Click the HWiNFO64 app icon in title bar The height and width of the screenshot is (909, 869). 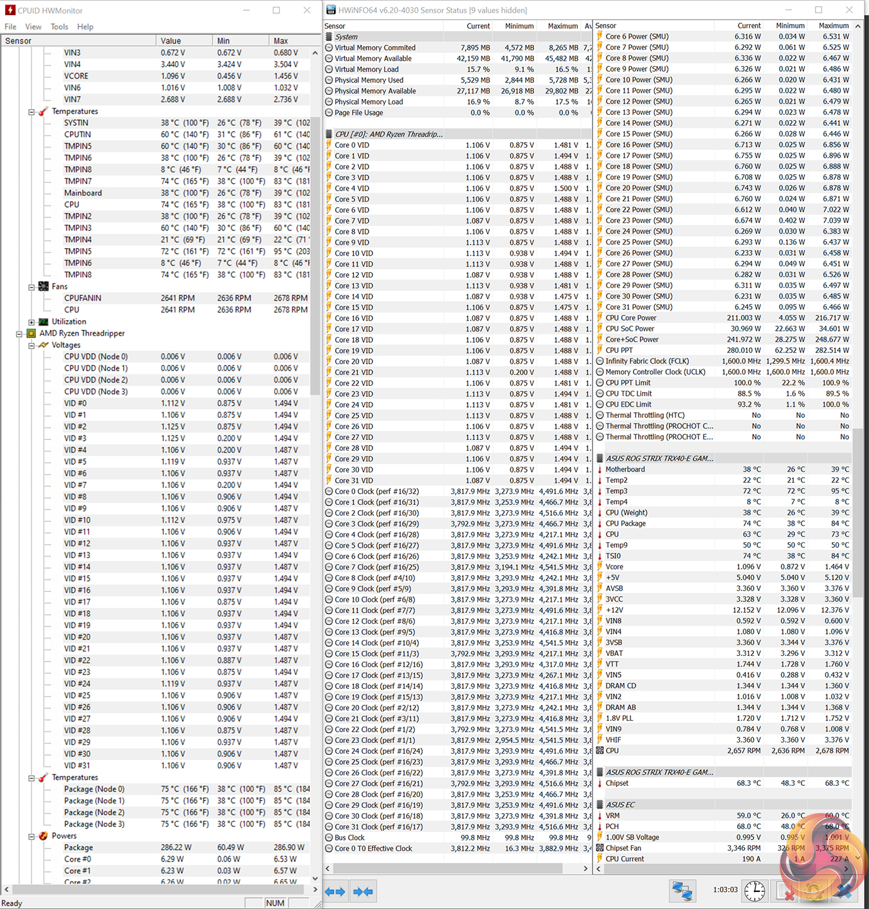[x=331, y=10]
